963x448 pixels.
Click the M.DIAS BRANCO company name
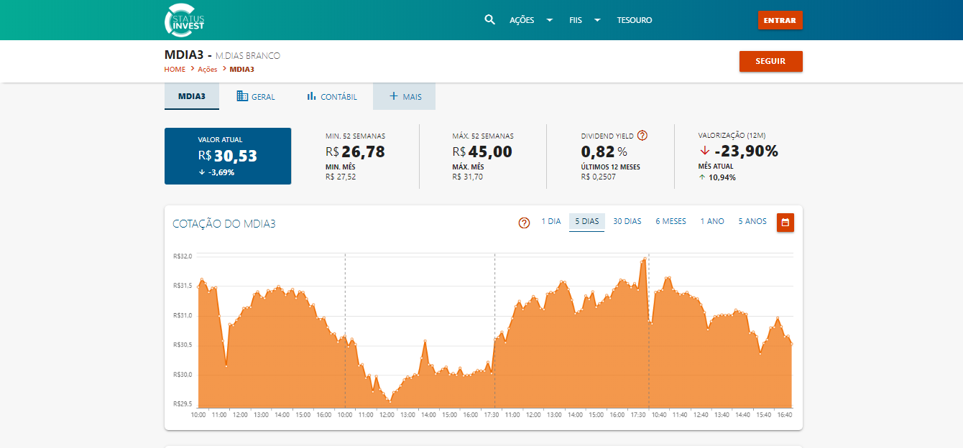[248, 56]
